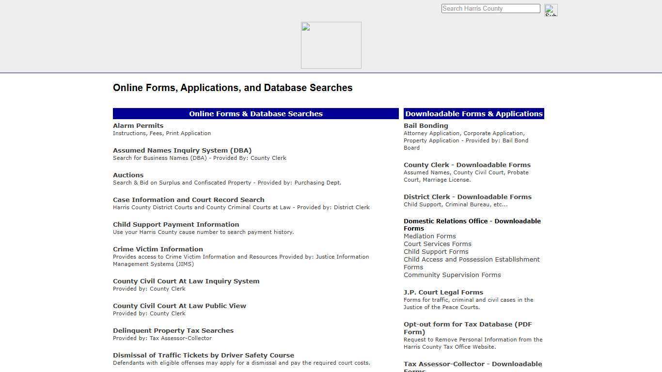
Task: Open County Civil Court At Law Public View
Action: 179,306
